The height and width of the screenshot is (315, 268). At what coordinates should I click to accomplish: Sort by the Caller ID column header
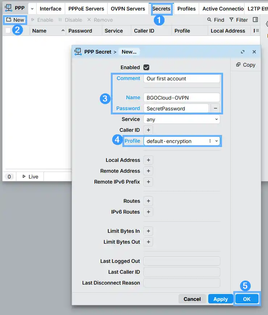pos(151,31)
